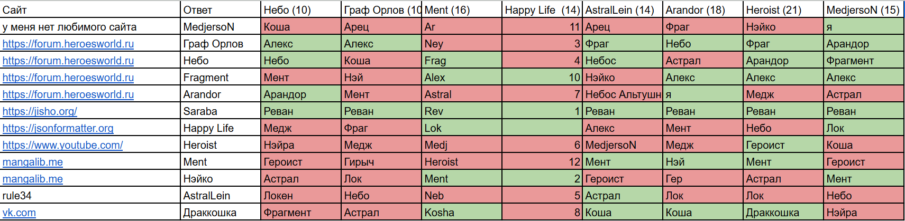
Task: Select the Небос Альтушн cell
Action: (623, 94)
